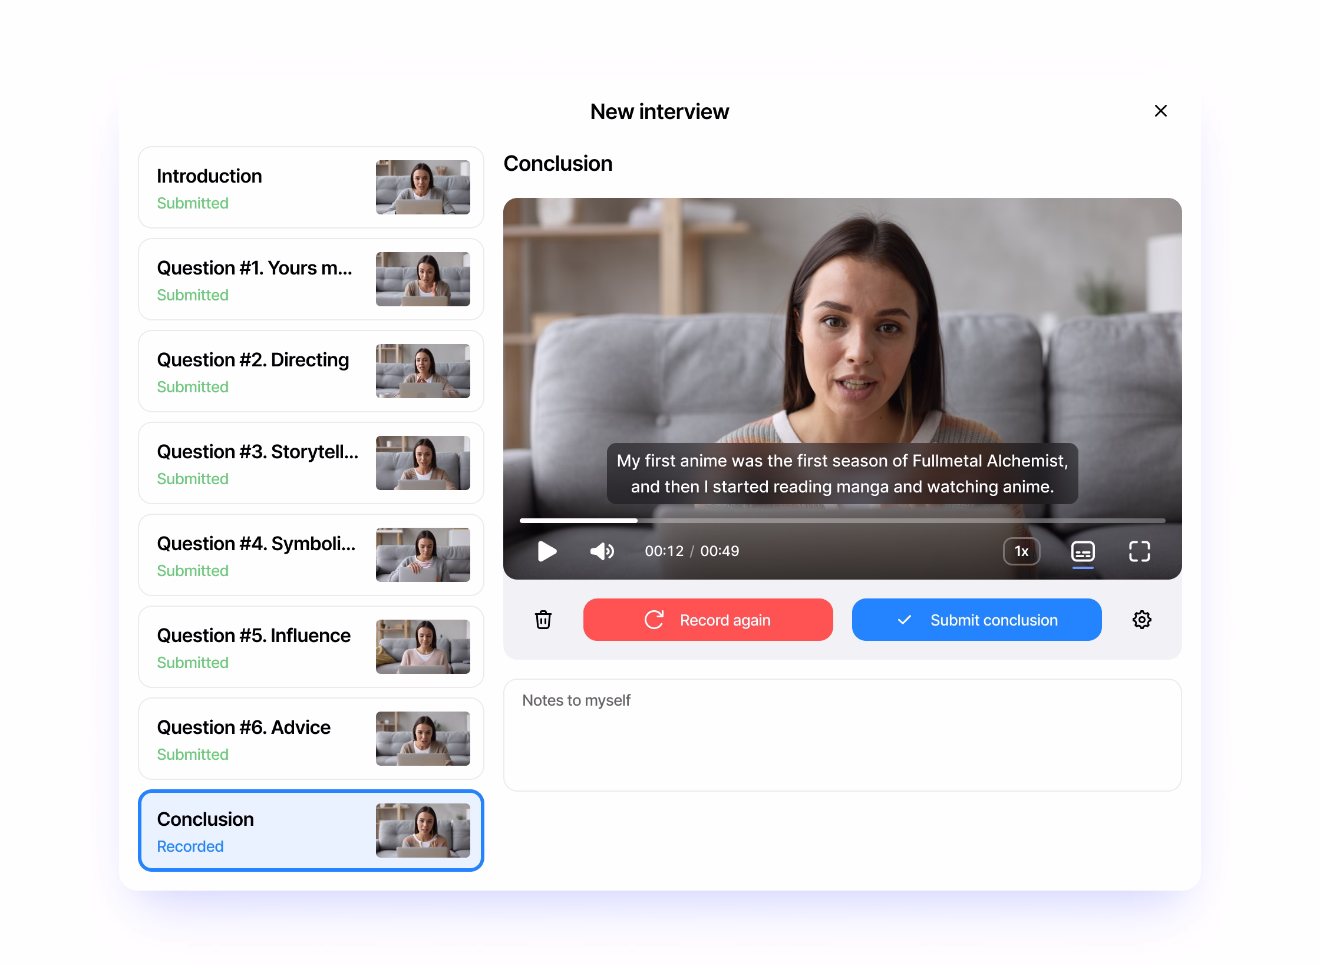Image resolution: width=1320 pixels, height=966 pixels.
Task: Click Recorded status under Conclusion
Action: point(190,846)
